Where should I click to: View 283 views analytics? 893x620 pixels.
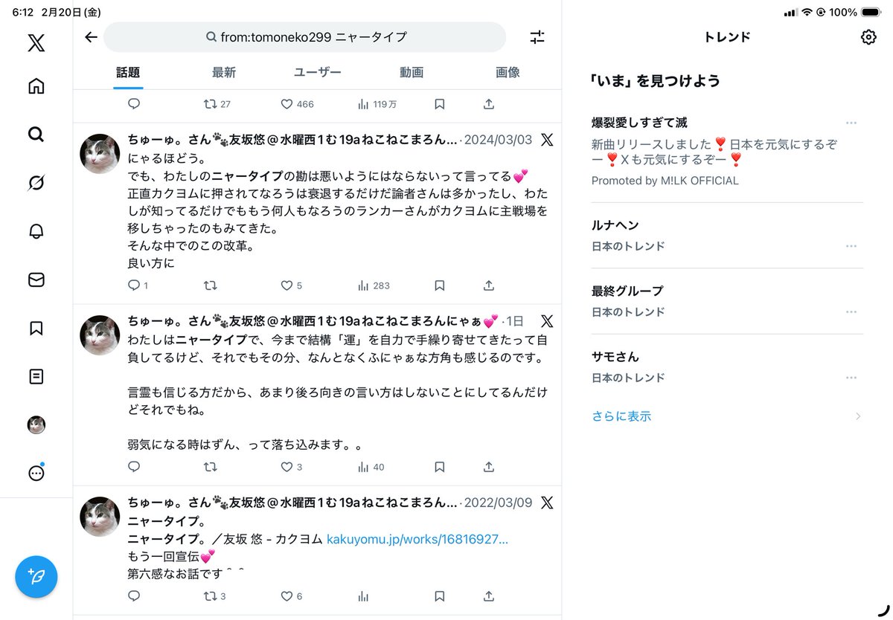tap(374, 285)
